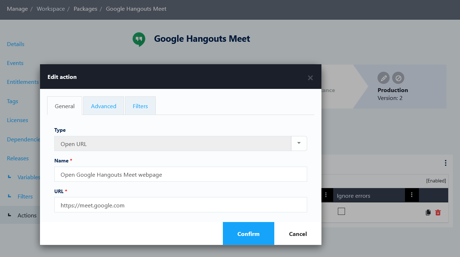
Task: Open Actions under Releases in sidebar
Action: [x=27, y=216]
